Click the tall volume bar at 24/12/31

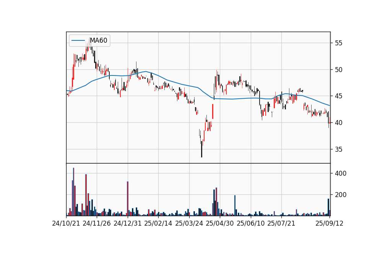pos(128,199)
